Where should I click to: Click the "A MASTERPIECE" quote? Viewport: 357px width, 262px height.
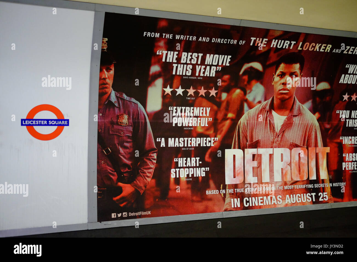tap(187, 143)
